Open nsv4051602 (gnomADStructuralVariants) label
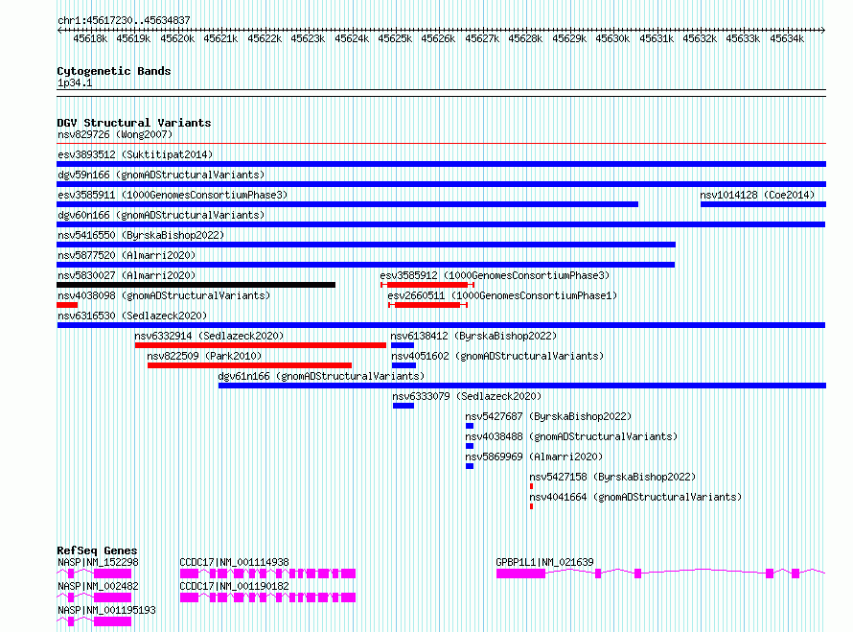The width and height of the screenshot is (853, 632). (497, 356)
